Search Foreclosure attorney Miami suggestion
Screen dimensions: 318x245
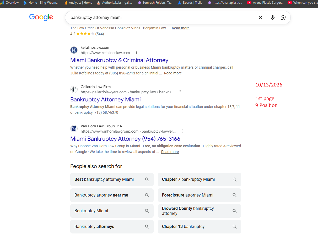[200, 195]
